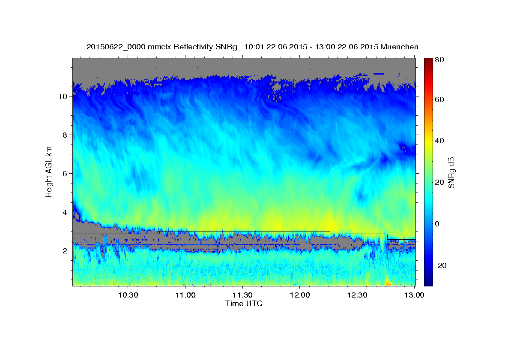The width and height of the screenshot is (514, 343).
Task: Click the colorbar value label 80
Action: [439, 60]
